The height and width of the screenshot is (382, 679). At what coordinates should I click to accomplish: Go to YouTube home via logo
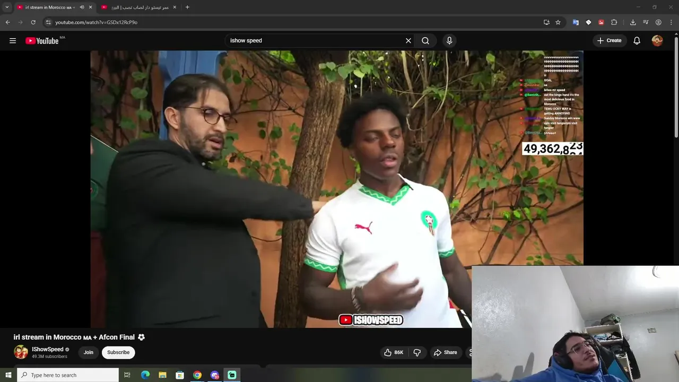coord(42,41)
